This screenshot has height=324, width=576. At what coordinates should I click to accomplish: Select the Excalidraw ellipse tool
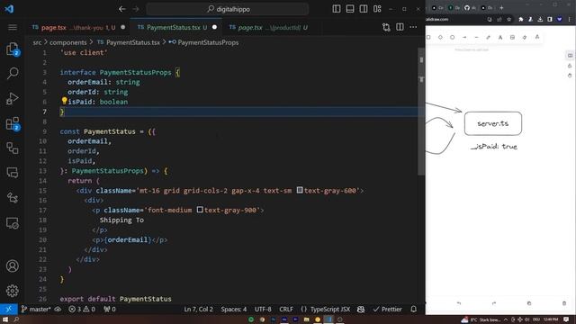click(452, 37)
